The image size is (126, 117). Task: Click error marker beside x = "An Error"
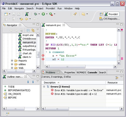43,55
